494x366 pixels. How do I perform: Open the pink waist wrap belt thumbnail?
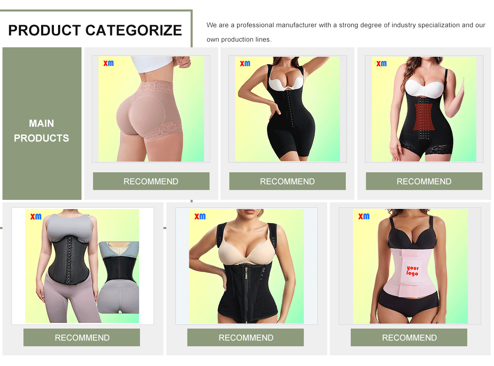click(410, 266)
